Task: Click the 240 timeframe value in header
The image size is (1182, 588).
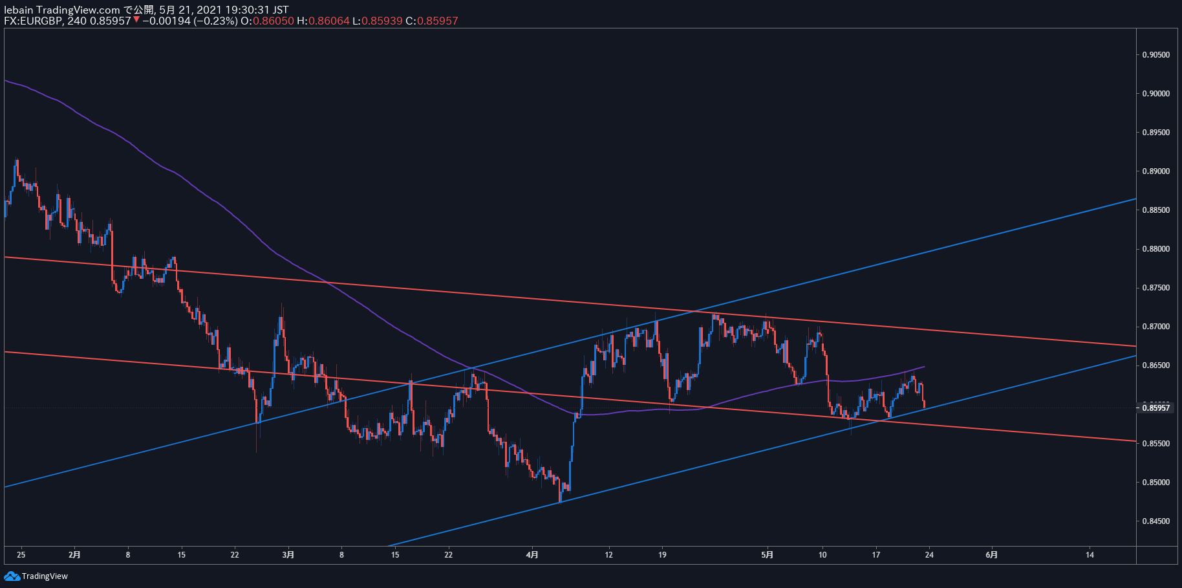Action: pyautogui.click(x=77, y=21)
